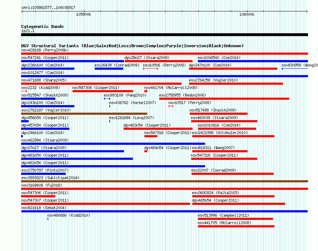Screen dimensions: 318x251
Task: Click the nsv1006540 (Coe2014) label
Action: tap(219, 58)
